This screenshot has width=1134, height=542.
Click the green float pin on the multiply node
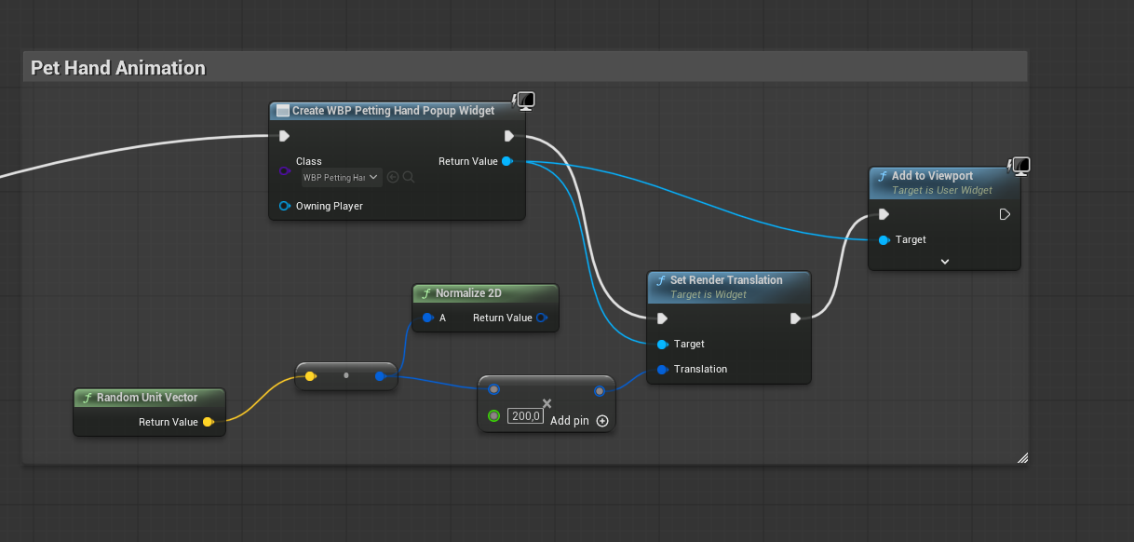(x=493, y=415)
